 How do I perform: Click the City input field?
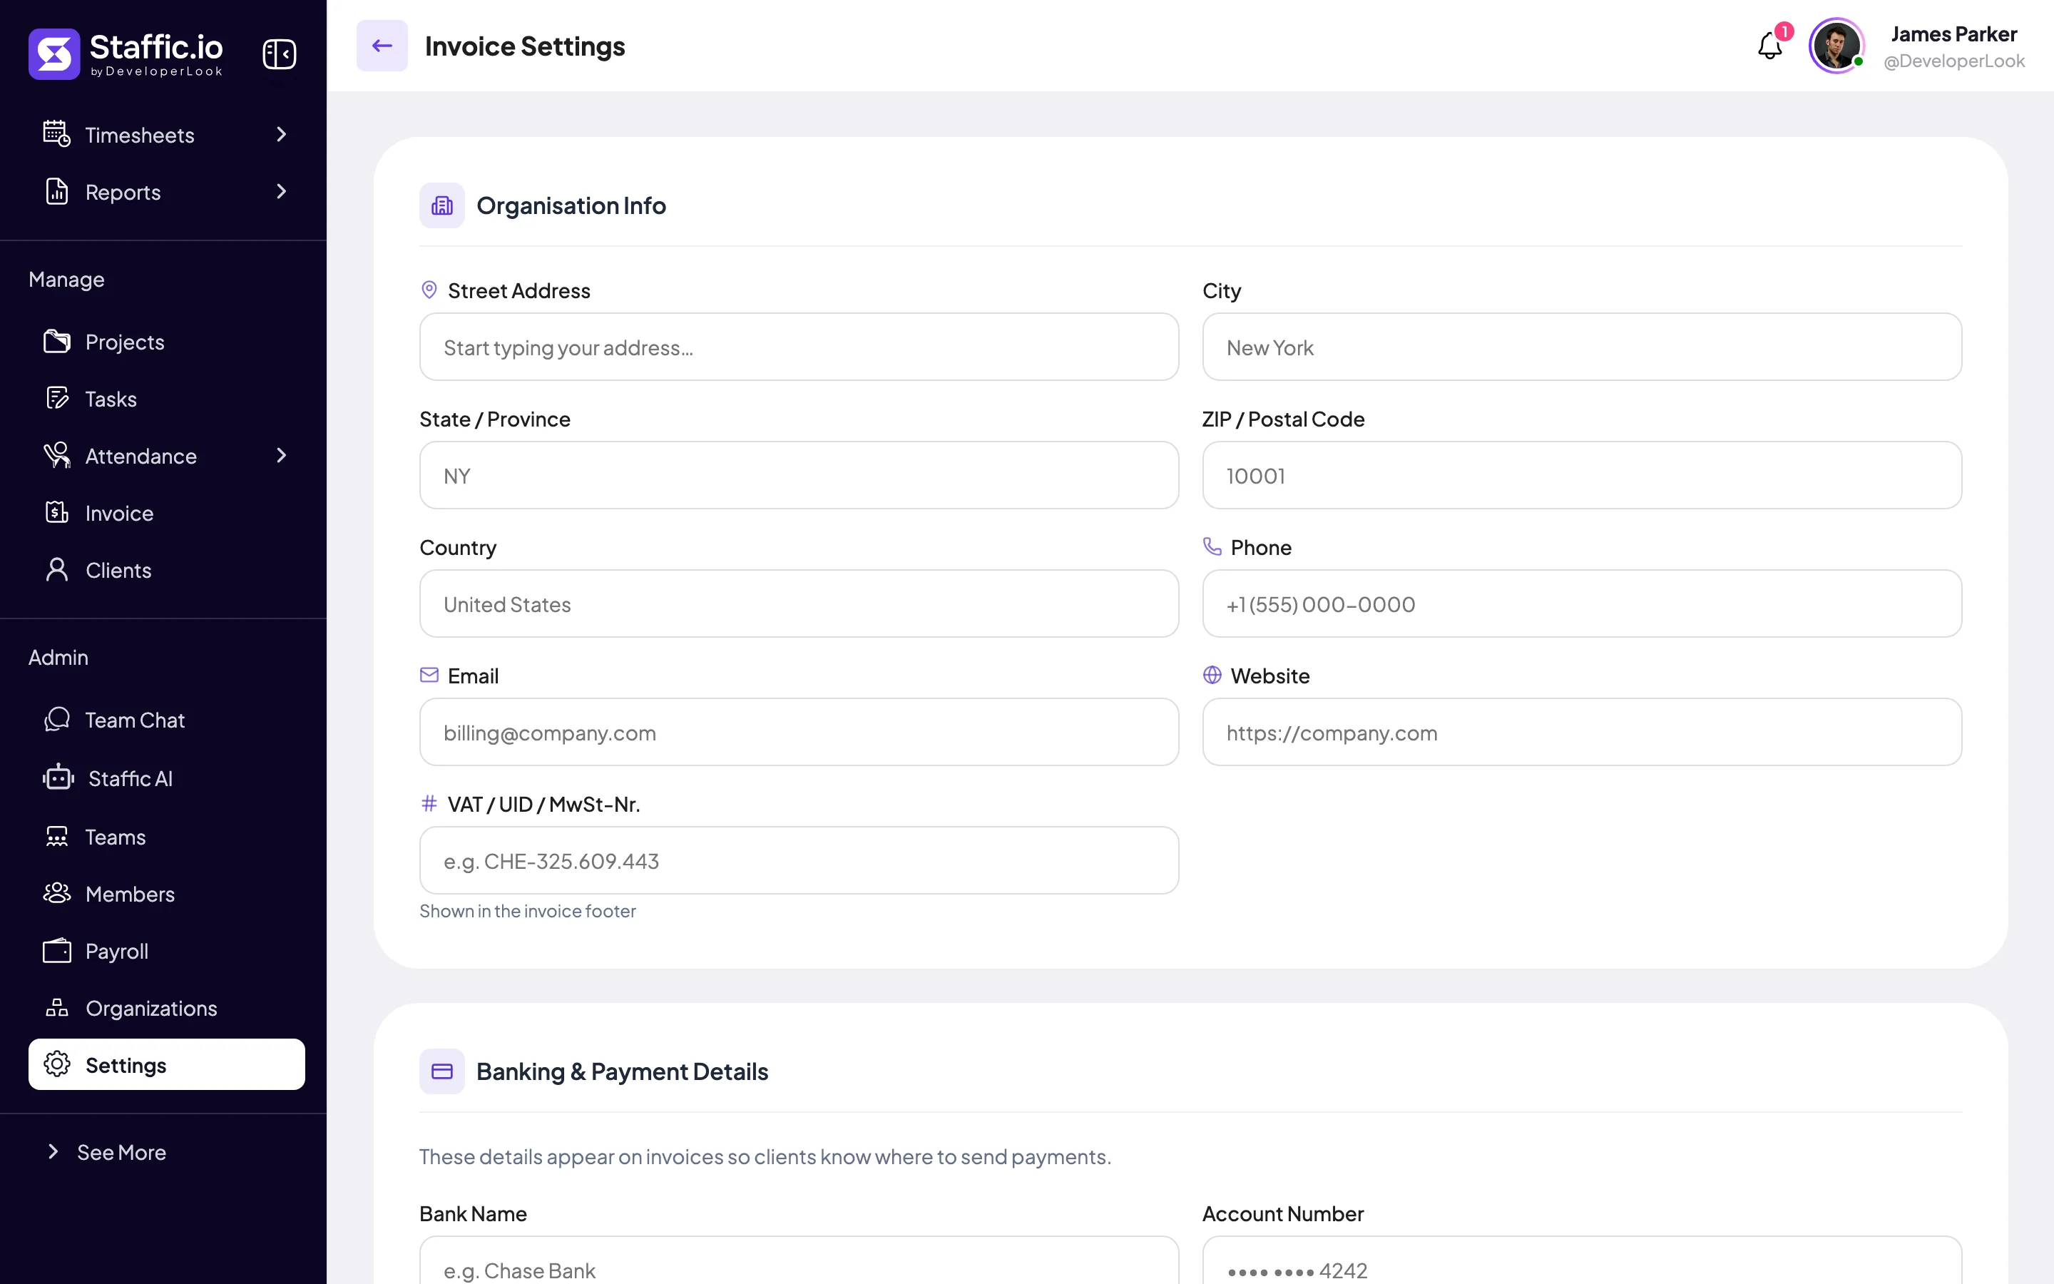(1582, 347)
